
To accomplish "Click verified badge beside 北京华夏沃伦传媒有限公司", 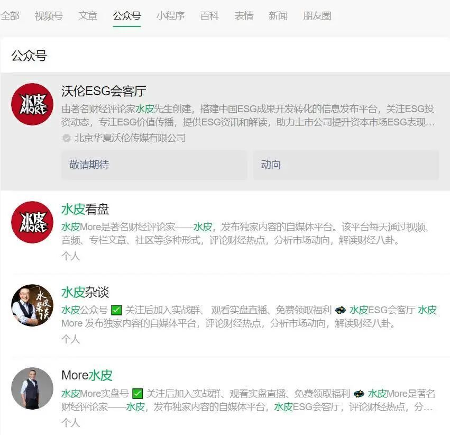I will click(x=67, y=138).
